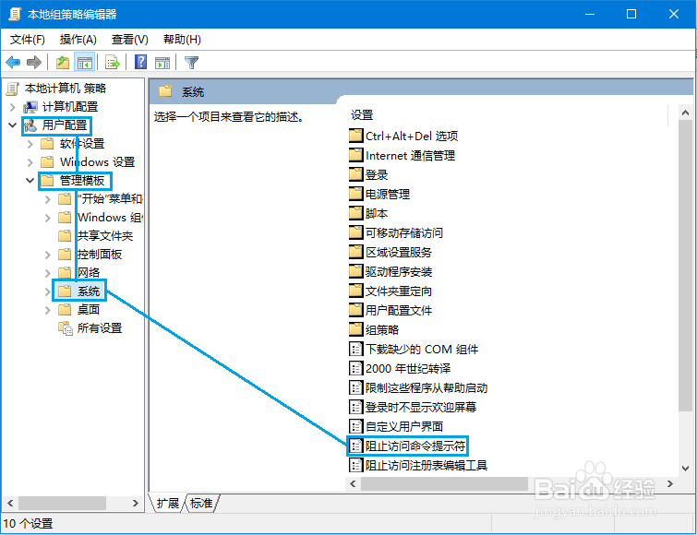
Task: Open the 查看(V) menu
Action: click(x=130, y=40)
